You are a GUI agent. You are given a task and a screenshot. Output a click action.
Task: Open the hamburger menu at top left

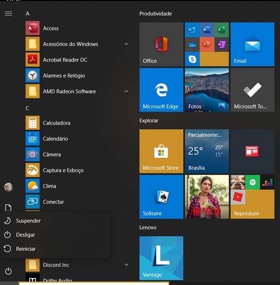[9, 14]
